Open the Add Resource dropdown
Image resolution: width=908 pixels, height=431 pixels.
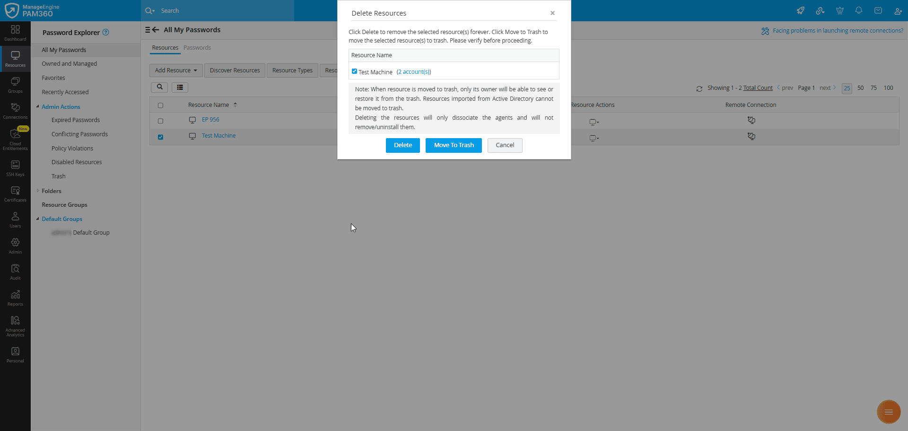click(x=175, y=70)
